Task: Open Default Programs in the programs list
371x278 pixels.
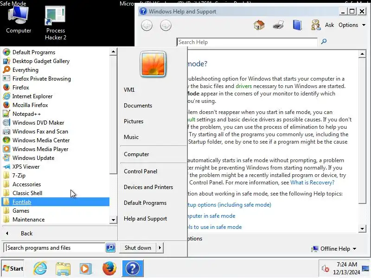Action: [x=56, y=52]
